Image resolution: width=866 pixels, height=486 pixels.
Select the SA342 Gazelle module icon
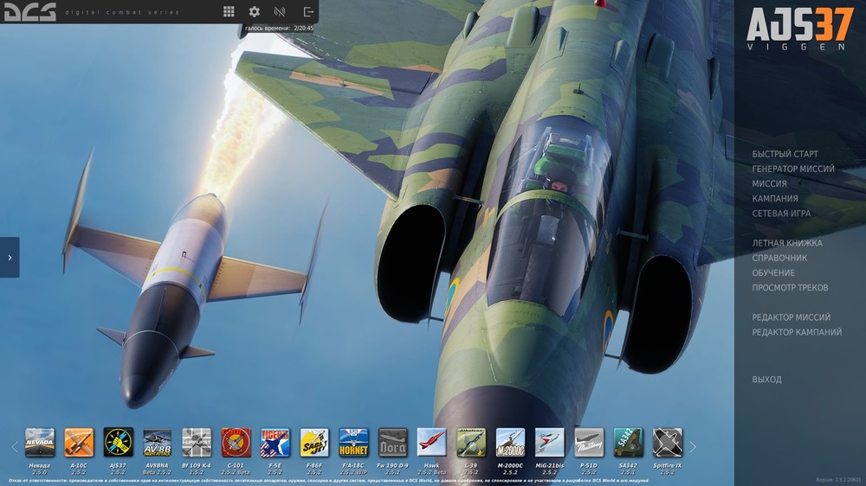[628, 443]
